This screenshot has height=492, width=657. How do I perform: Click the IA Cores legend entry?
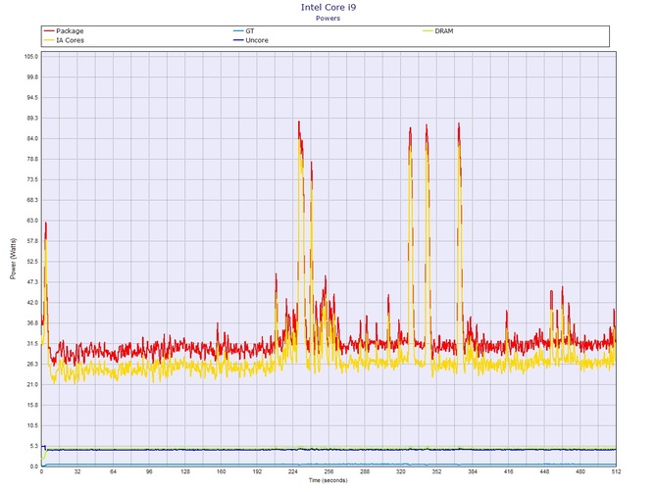(64, 40)
